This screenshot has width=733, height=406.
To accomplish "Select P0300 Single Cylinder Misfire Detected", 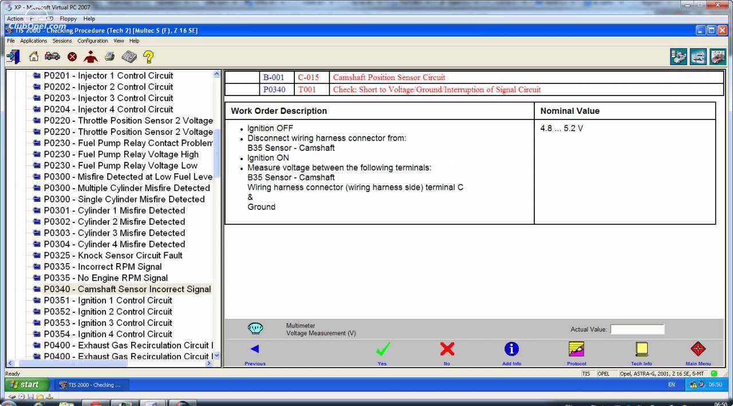I will [124, 200].
